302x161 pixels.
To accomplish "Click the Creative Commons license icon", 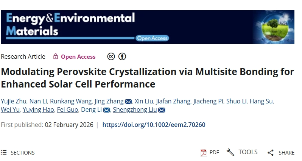I will (x=111, y=56).
